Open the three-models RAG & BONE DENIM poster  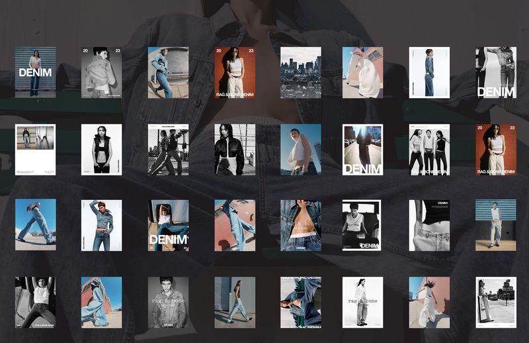click(429, 150)
